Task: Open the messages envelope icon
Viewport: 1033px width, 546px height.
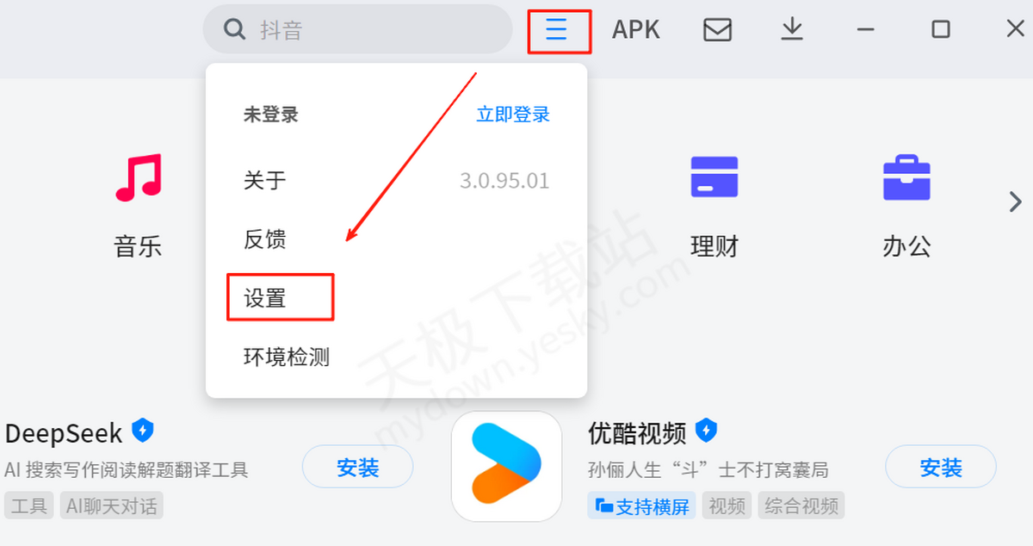Action: pos(717,30)
